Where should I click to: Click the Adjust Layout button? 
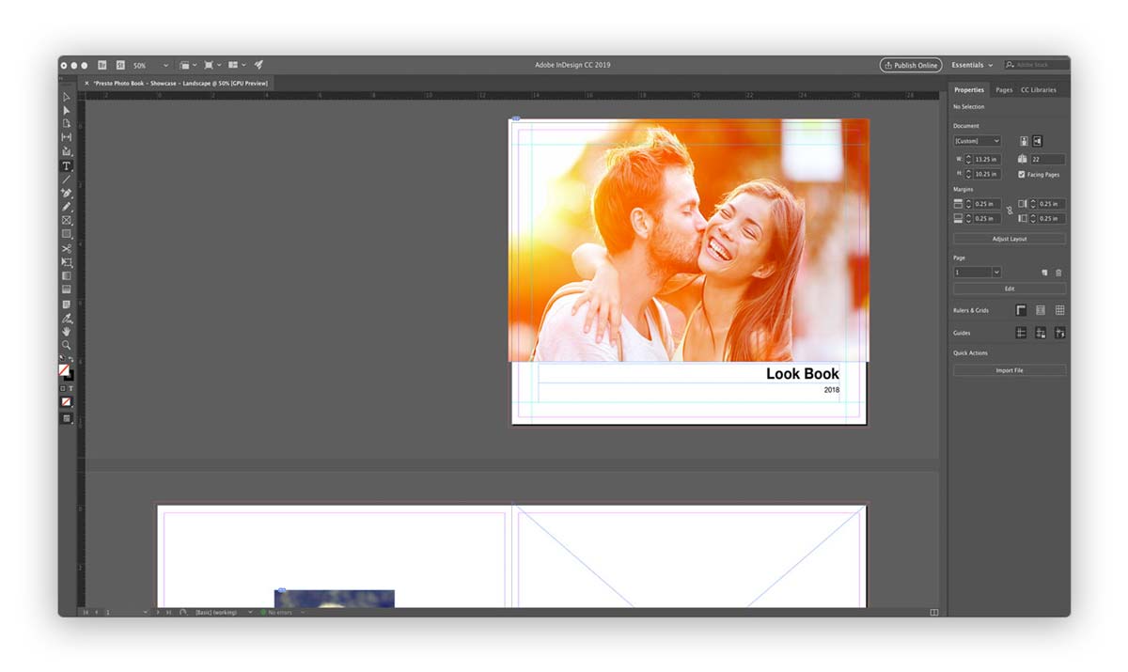pos(1010,239)
